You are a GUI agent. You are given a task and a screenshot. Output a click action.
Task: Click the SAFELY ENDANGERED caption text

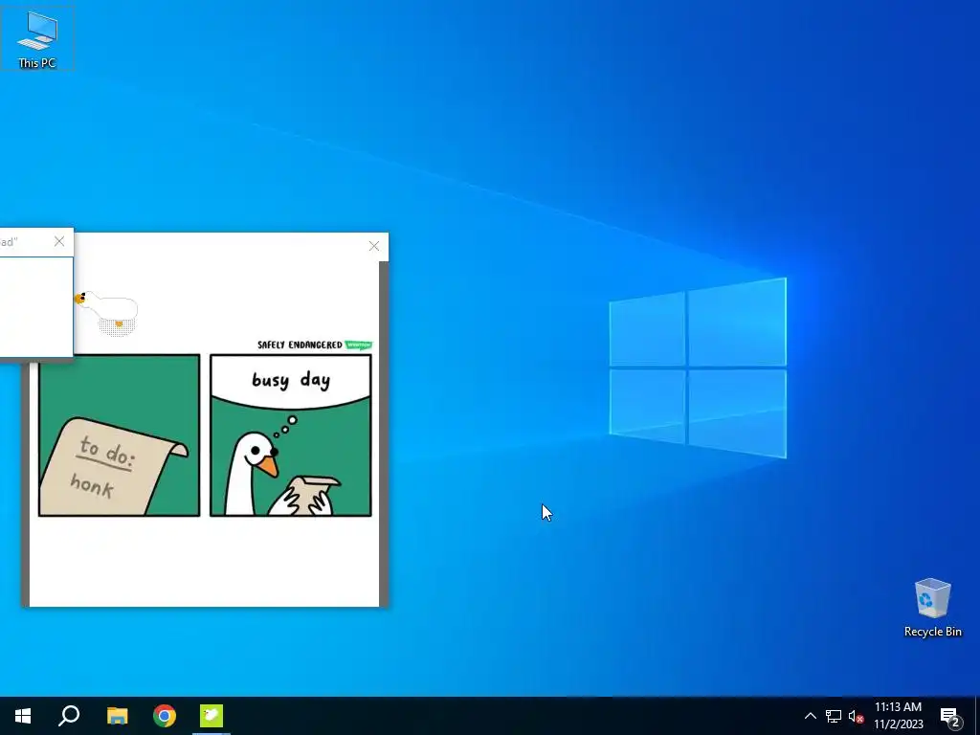click(x=300, y=345)
